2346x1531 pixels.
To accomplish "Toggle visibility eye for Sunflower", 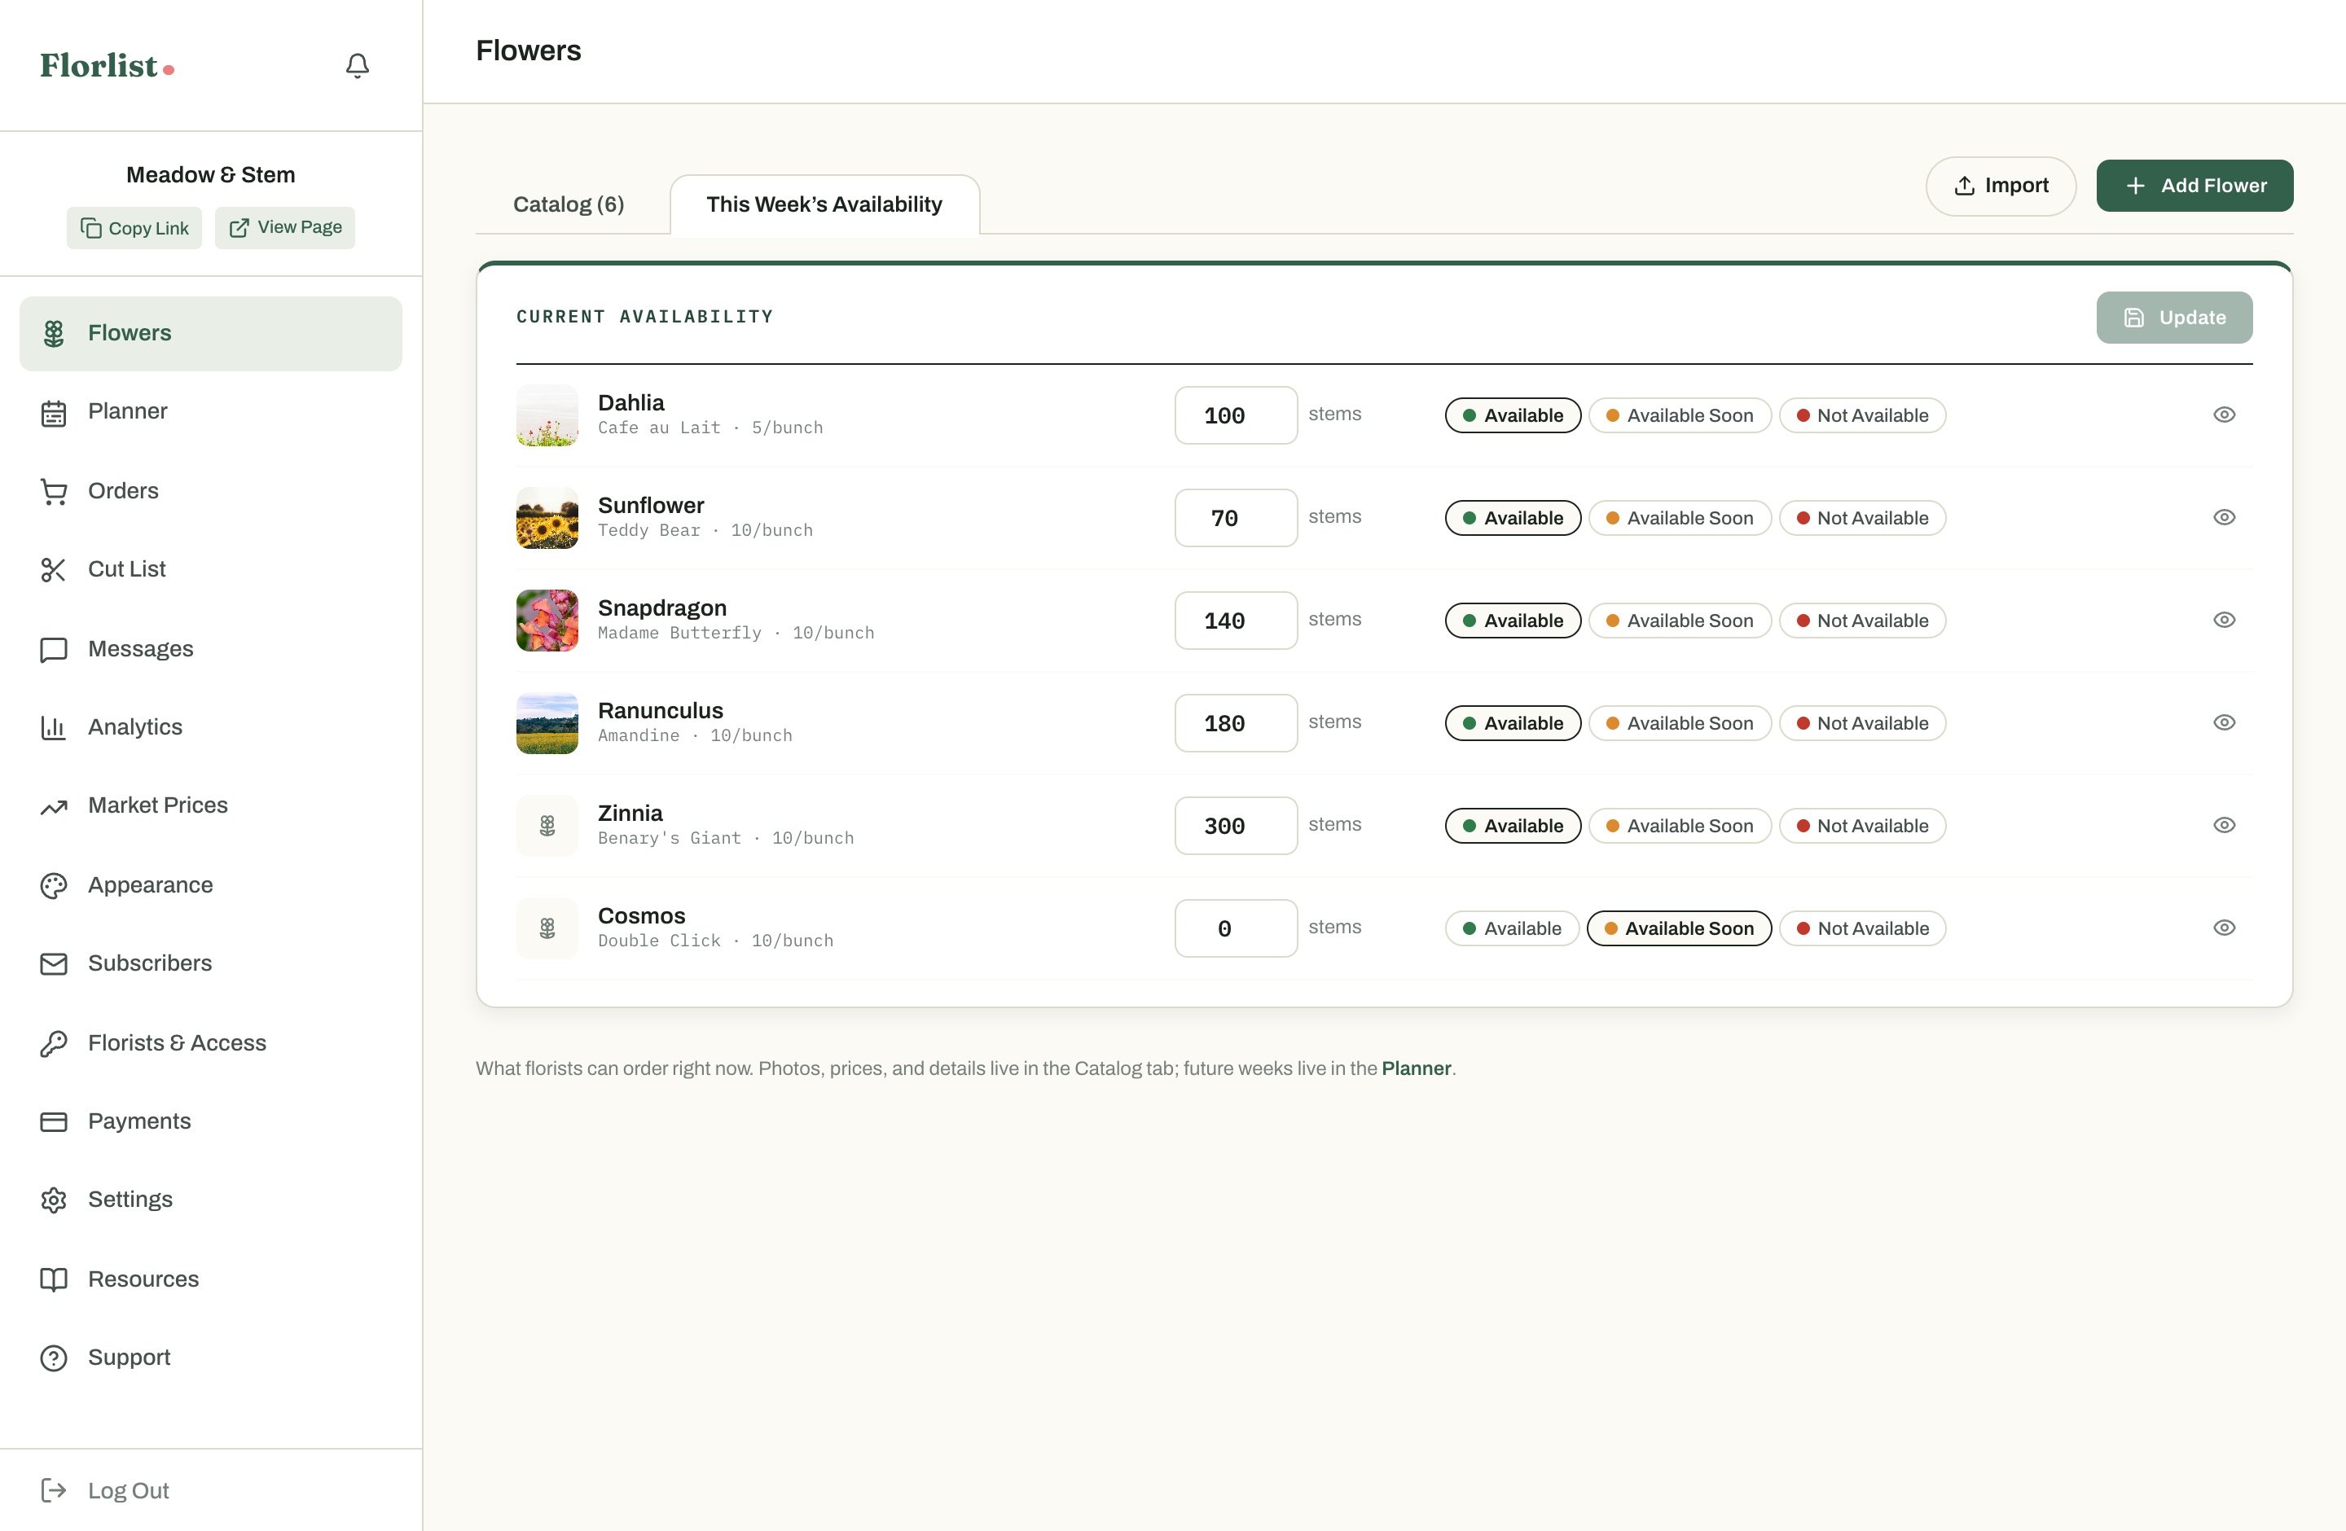I will (2224, 517).
